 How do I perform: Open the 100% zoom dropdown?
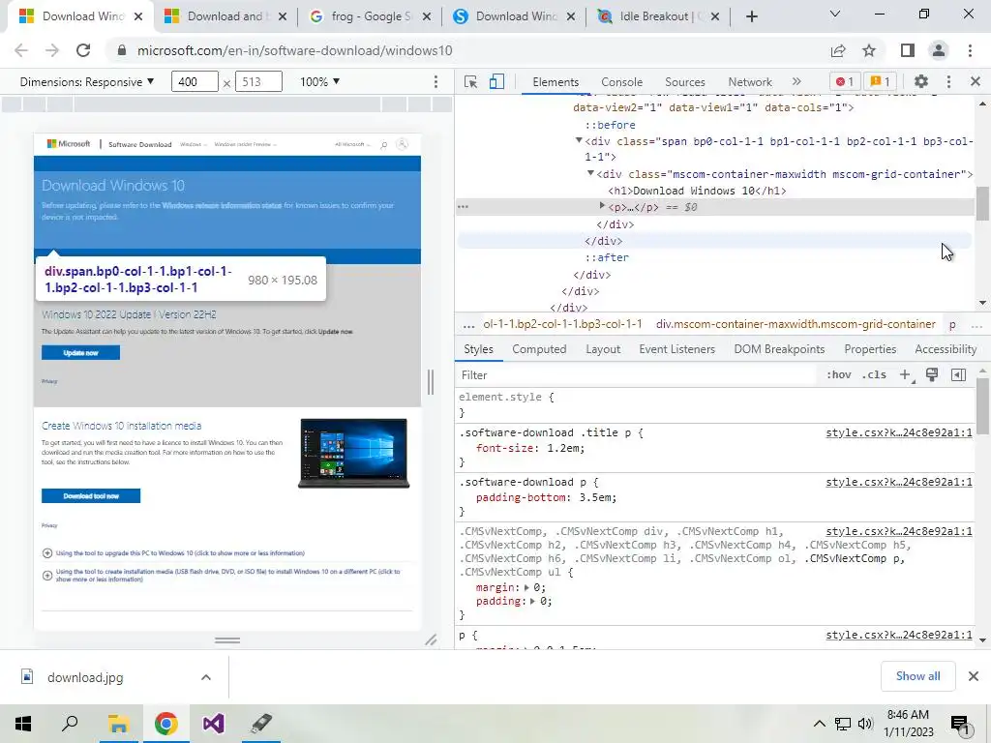coord(319,81)
